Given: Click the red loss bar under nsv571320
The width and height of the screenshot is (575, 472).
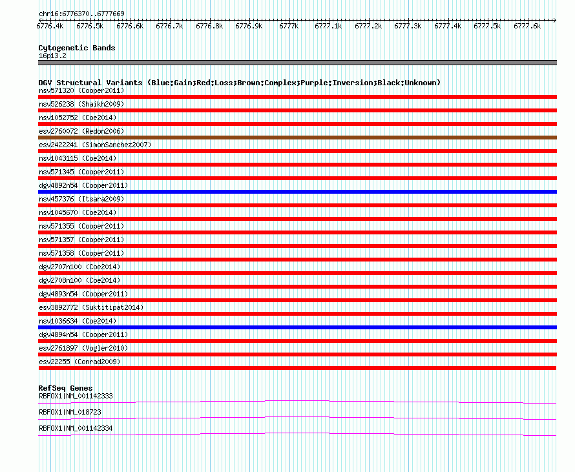Looking at the screenshot, I should (x=297, y=97).
